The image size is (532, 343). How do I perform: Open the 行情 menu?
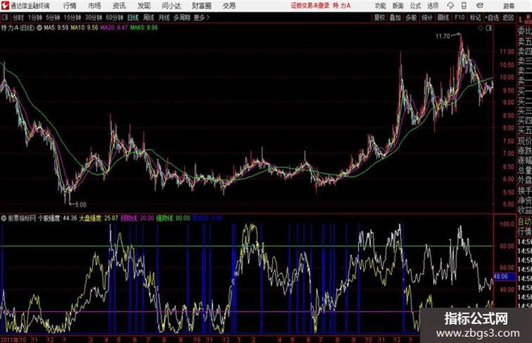tap(70, 6)
